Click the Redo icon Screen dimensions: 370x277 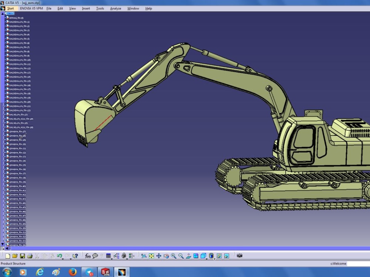67,256
